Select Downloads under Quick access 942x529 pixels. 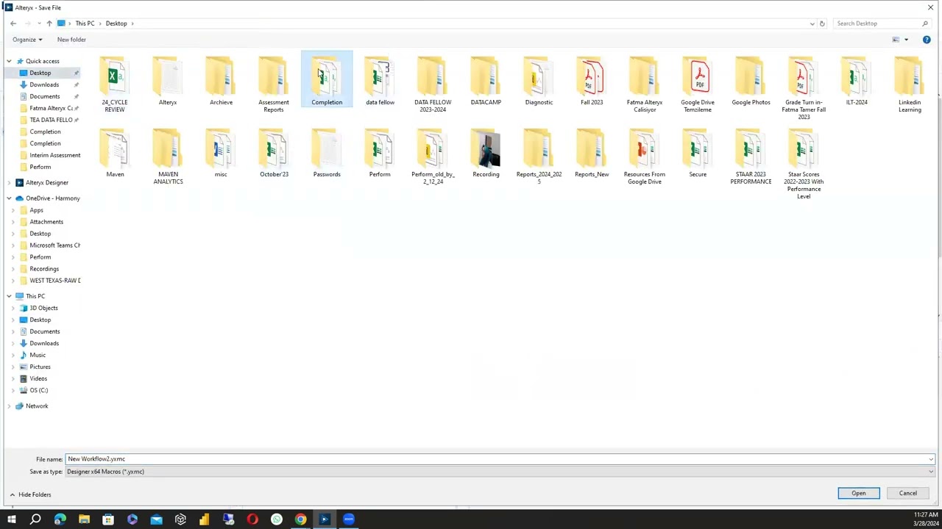(44, 84)
